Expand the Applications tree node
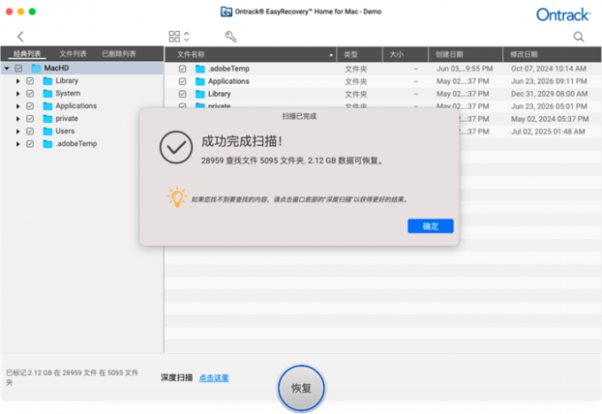The image size is (602, 414). tap(18, 106)
